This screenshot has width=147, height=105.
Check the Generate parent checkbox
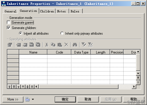pyautogui.click(x=8, y=23)
